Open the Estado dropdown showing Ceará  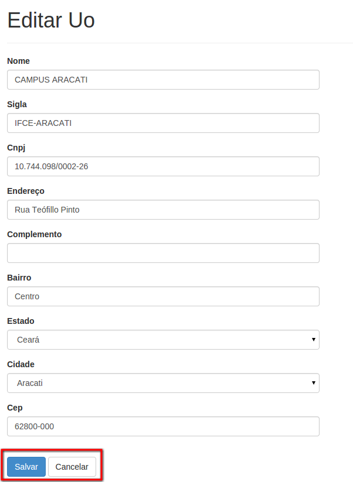coord(163,339)
